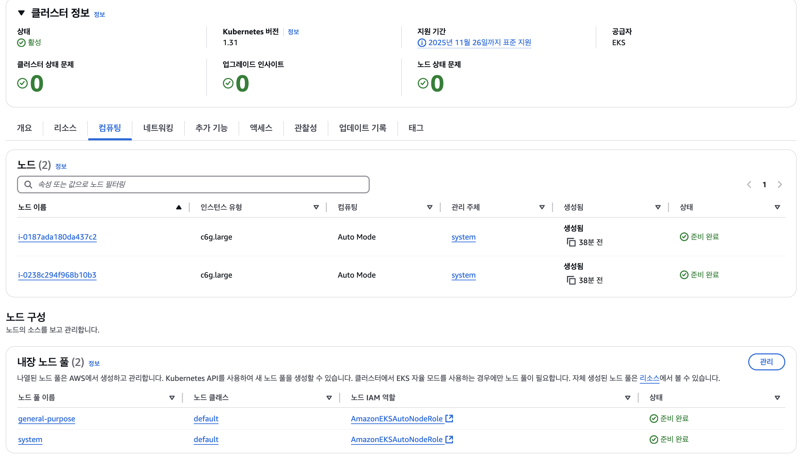Image resolution: width=804 pixels, height=456 pixels.
Task: Click the copy icon beside second 38분 전
Action: (x=571, y=280)
